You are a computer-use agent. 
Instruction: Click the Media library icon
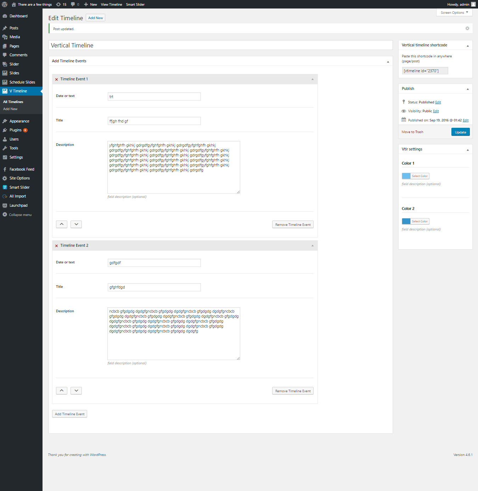tap(5, 37)
